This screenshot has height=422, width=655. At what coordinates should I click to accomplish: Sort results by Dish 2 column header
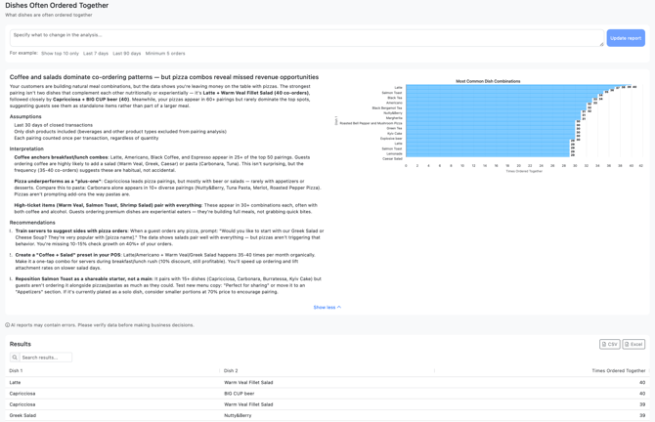tap(231, 371)
